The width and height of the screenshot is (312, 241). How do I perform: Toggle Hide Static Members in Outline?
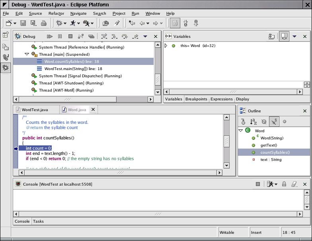click(274, 121)
